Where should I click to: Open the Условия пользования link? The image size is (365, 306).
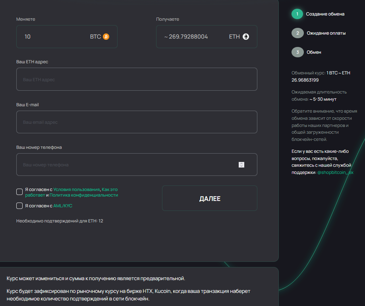click(76, 189)
